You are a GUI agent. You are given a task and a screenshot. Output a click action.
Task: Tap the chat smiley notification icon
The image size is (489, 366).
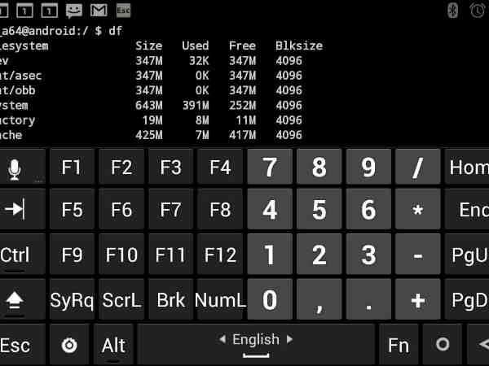tap(74, 11)
